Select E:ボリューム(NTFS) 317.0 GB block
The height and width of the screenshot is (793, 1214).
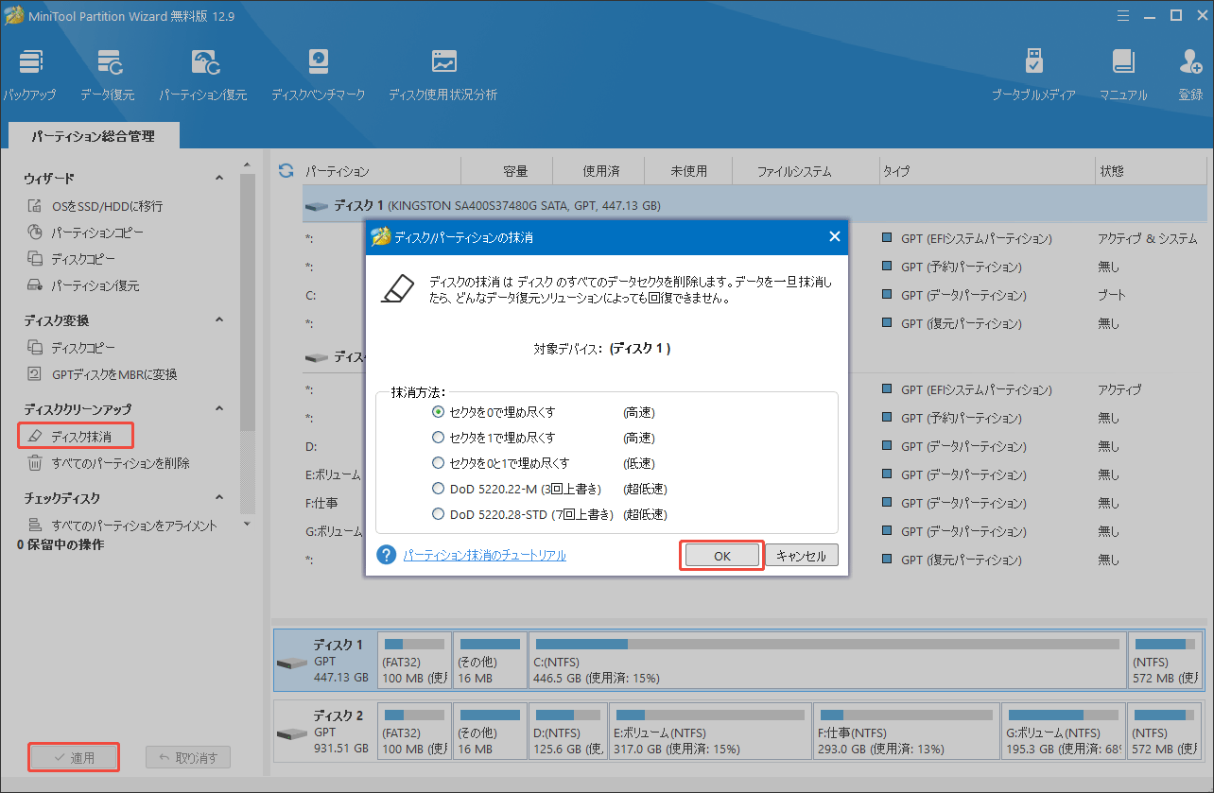[708, 731]
